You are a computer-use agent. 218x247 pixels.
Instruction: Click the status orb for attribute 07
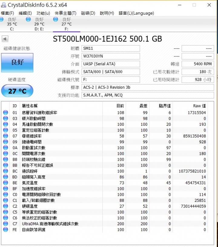pyautogui.click(x=5, y=136)
